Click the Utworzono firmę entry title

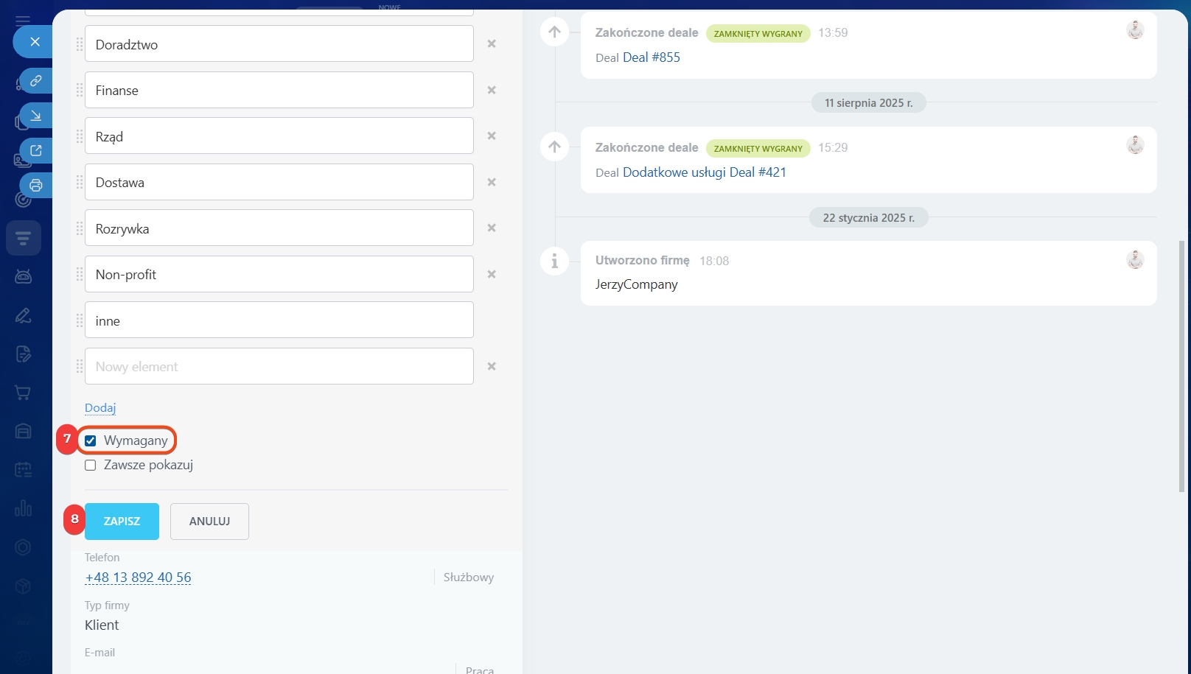[643, 260]
